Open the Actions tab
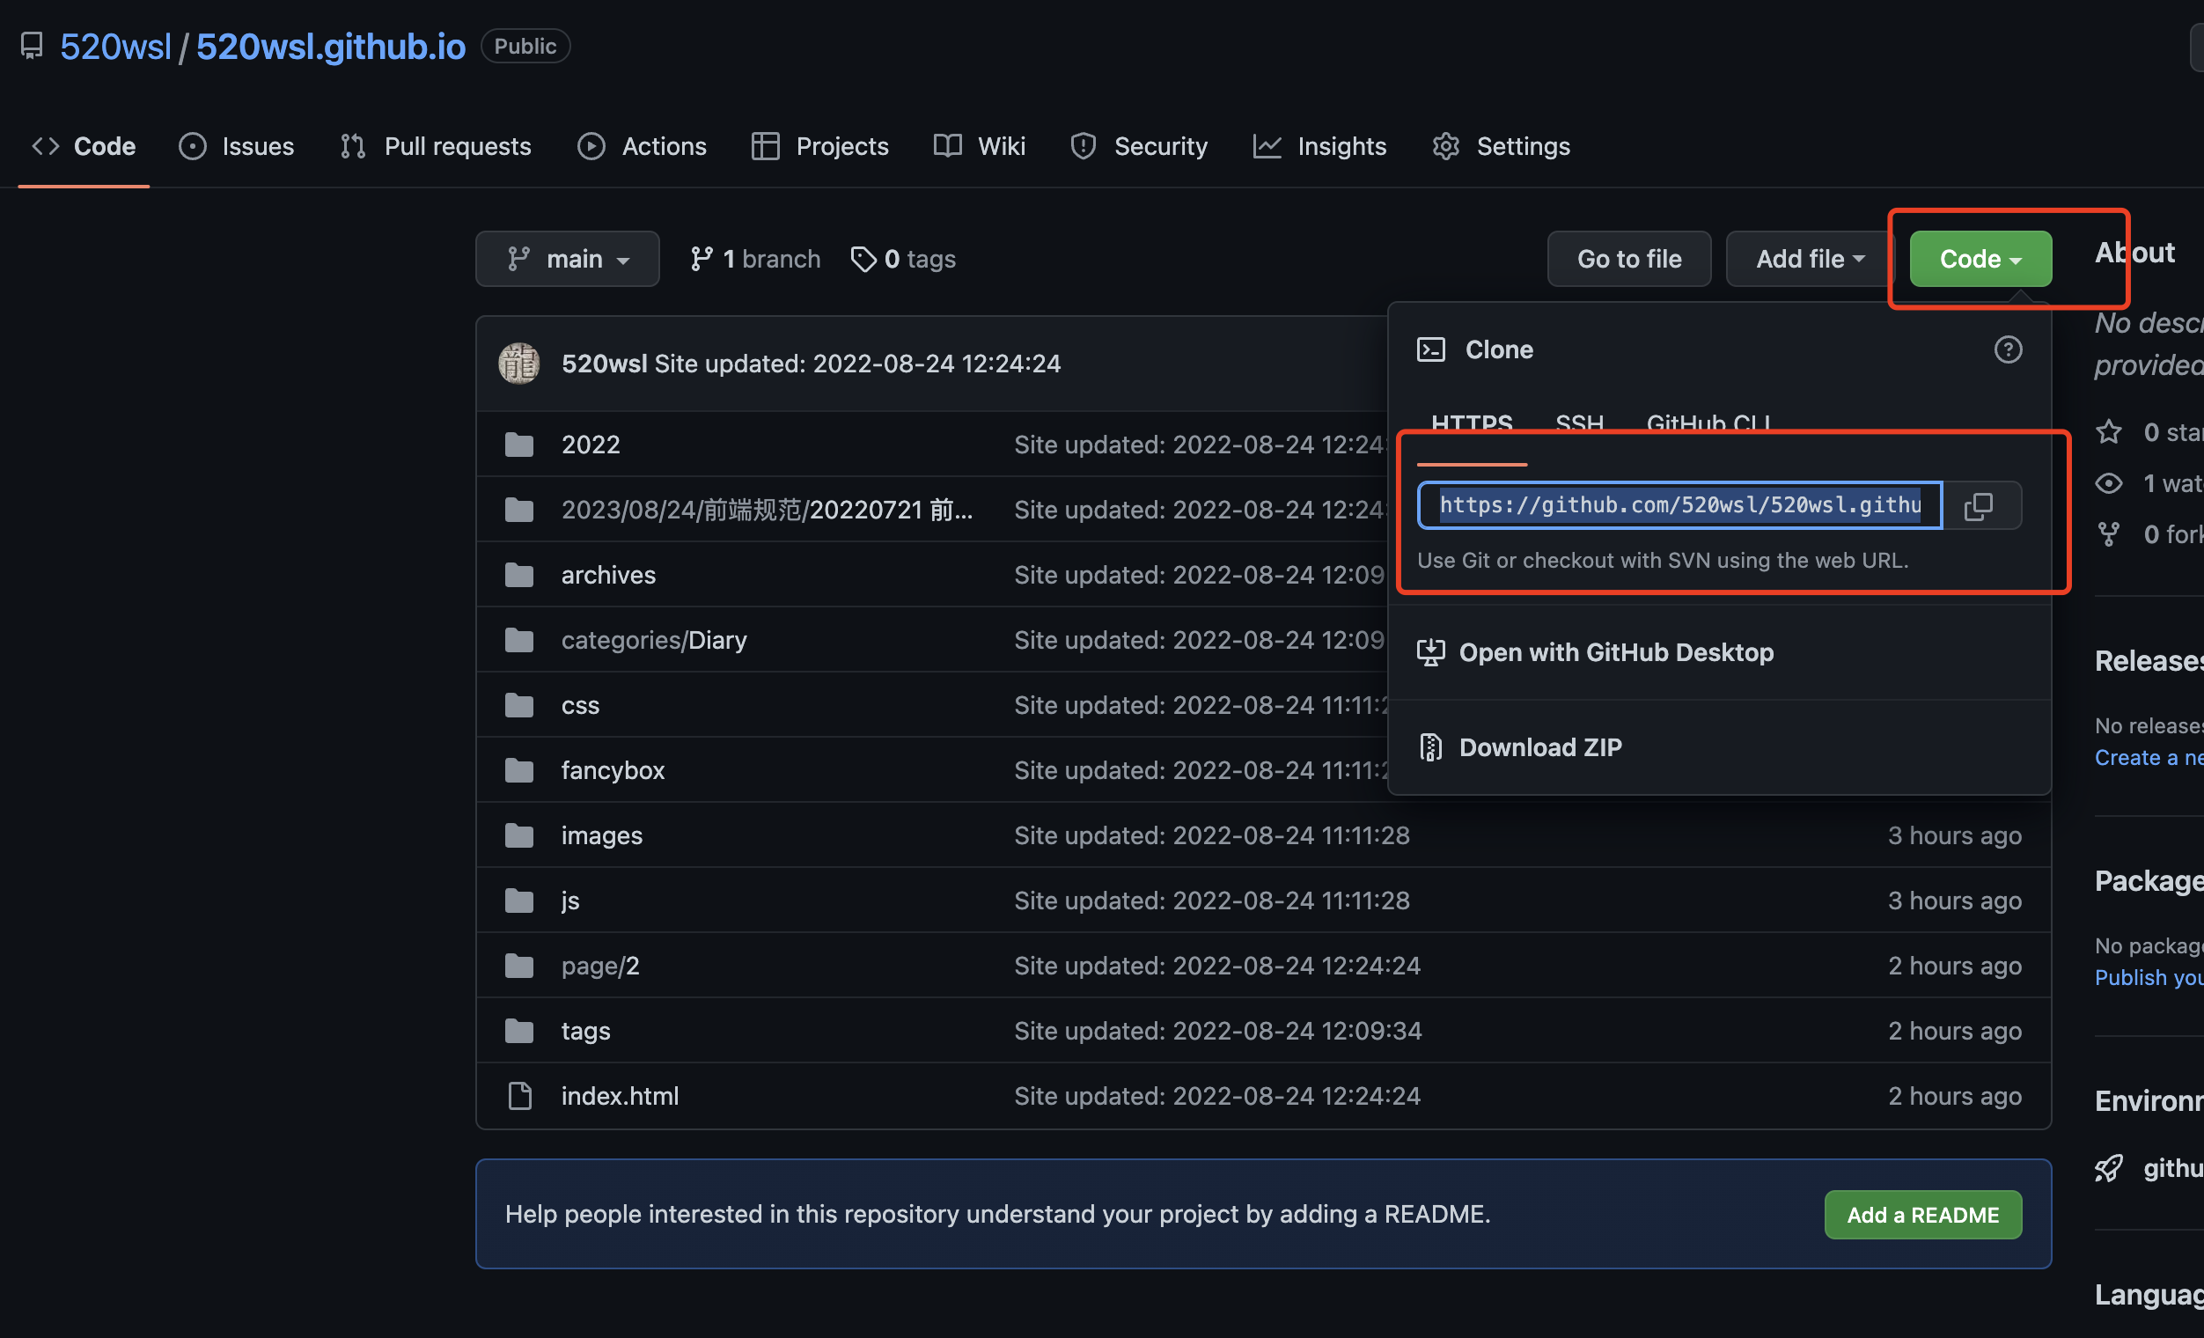 pyautogui.click(x=643, y=146)
